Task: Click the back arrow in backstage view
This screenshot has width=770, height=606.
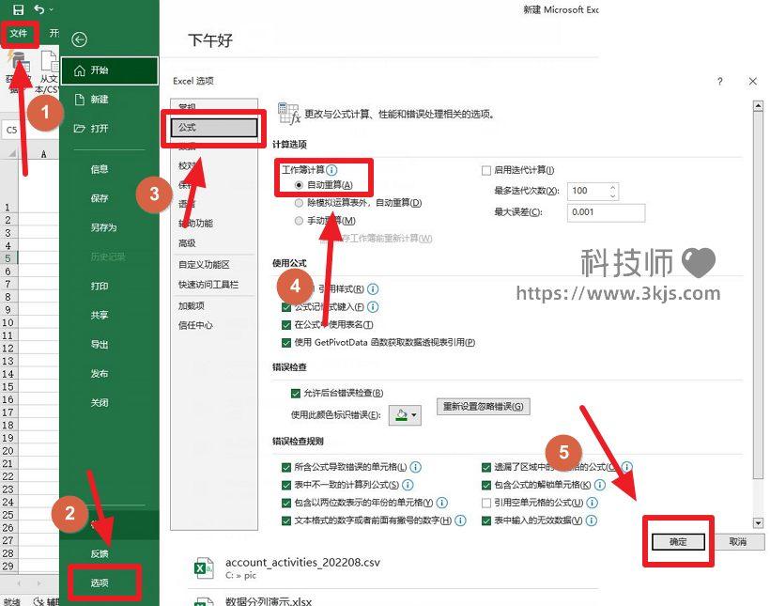Action: coord(79,39)
